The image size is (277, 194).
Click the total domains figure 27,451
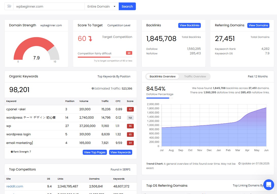click(x=225, y=39)
